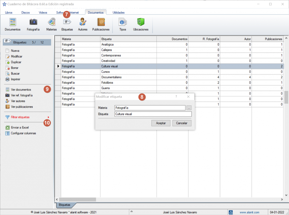Open the Documentos toolbar icon
289x215 pixels.
pos(12,24)
